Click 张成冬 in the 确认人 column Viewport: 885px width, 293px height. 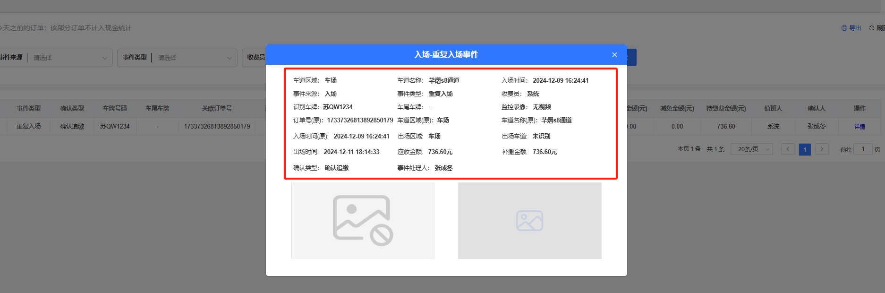[x=817, y=127]
